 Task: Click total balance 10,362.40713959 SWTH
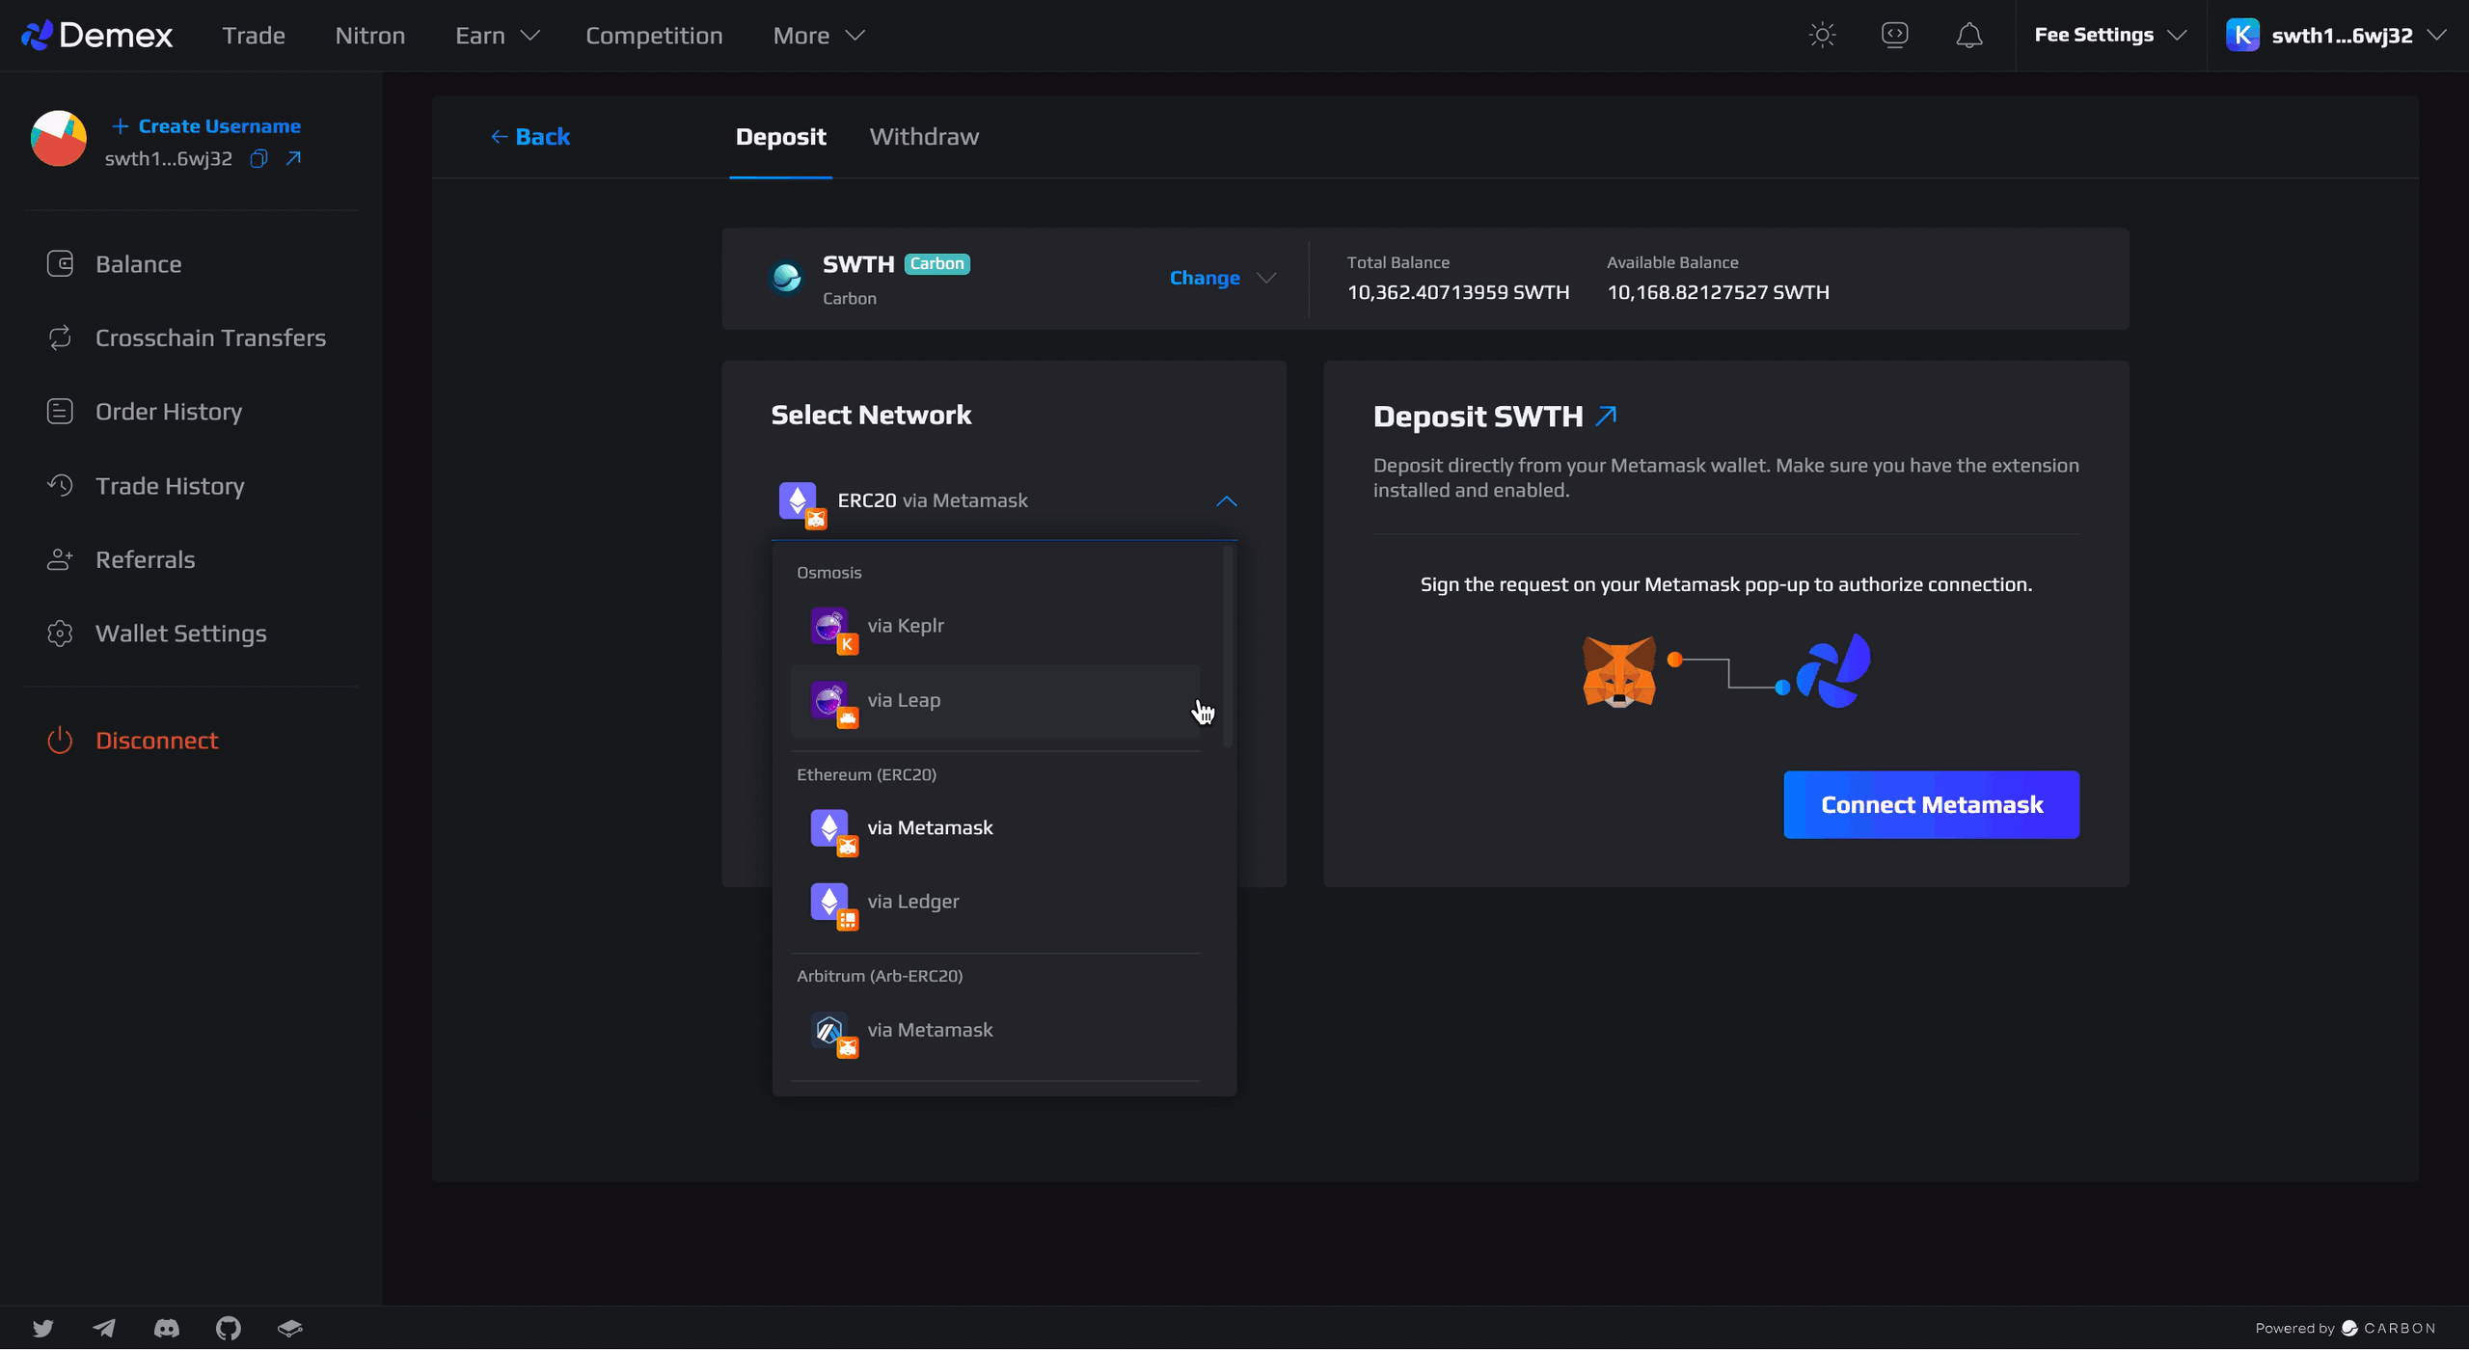(x=1457, y=292)
